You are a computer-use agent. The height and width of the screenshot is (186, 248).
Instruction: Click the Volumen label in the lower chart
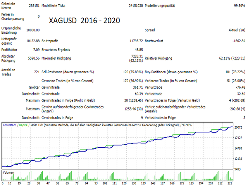coord(8,172)
